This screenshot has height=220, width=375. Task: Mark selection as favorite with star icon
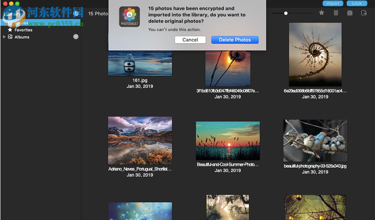click(321, 12)
